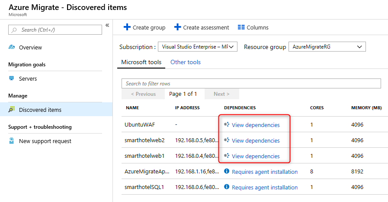Viewport: 388px width, 202px height.
Task: Switch to the Other tools tab
Action: (185, 62)
